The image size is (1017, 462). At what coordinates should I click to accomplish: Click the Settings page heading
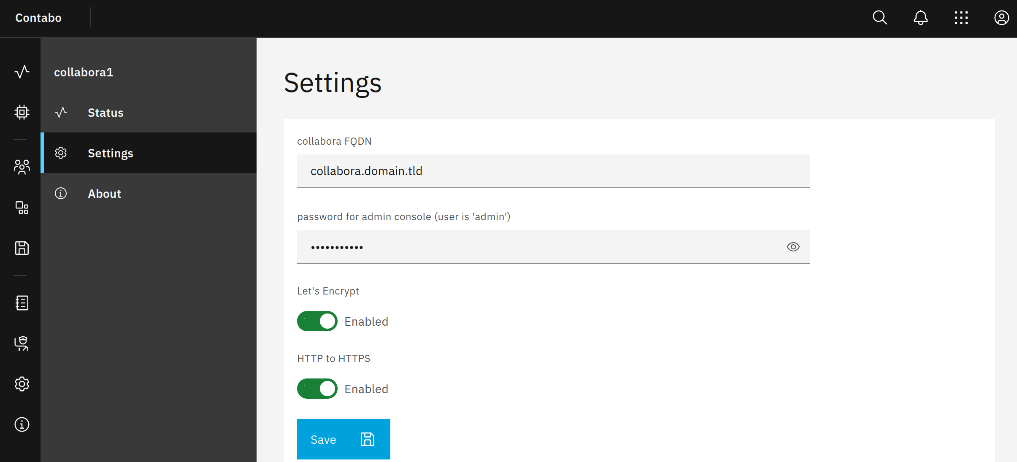tap(333, 83)
